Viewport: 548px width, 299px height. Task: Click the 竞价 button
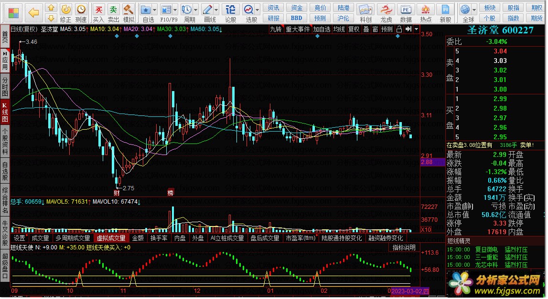pos(320,8)
